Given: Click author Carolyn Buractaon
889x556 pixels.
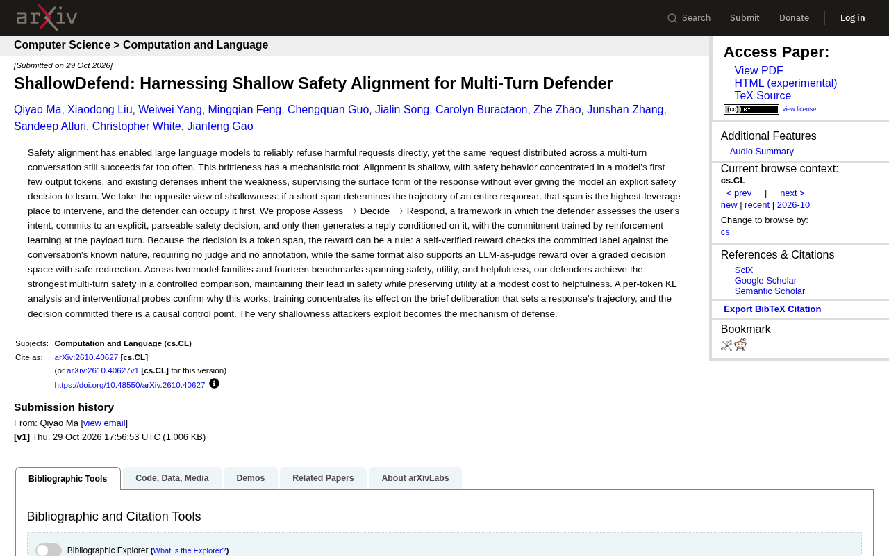Looking at the screenshot, I should coord(481,110).
